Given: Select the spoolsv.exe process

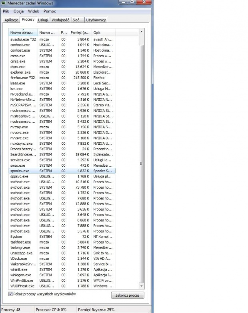Looking at the screenshot, I should pyautogui.click(x=62, y=171).
